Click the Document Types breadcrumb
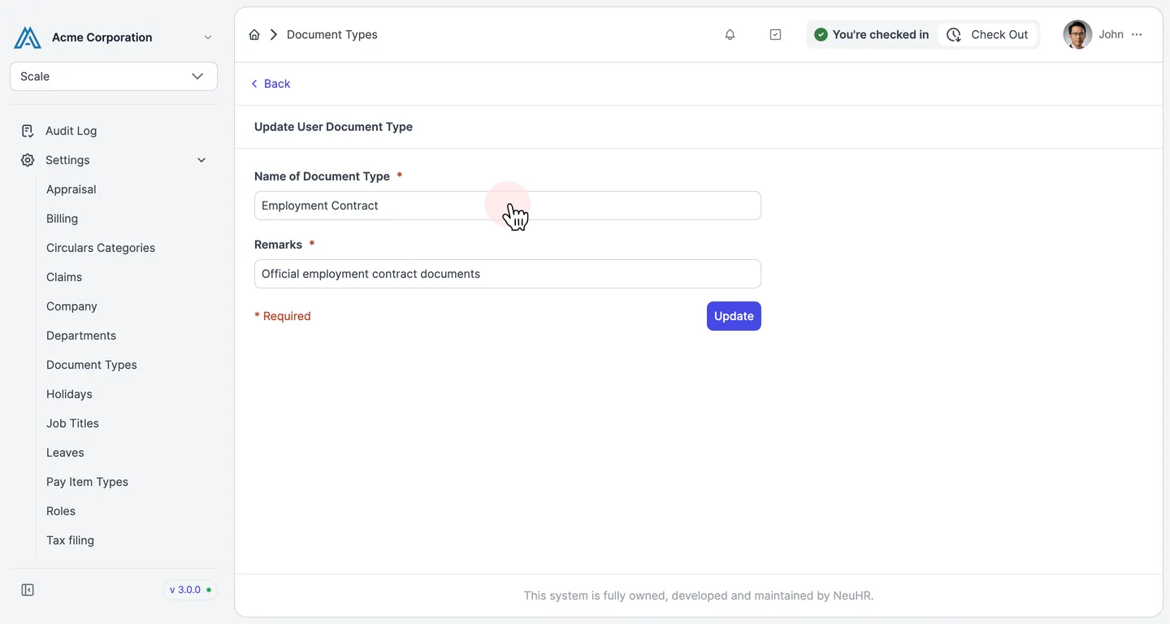Image resolution: width=1170 pixels, height=624 pixels. pyautogui.click(x=332, y=35)
